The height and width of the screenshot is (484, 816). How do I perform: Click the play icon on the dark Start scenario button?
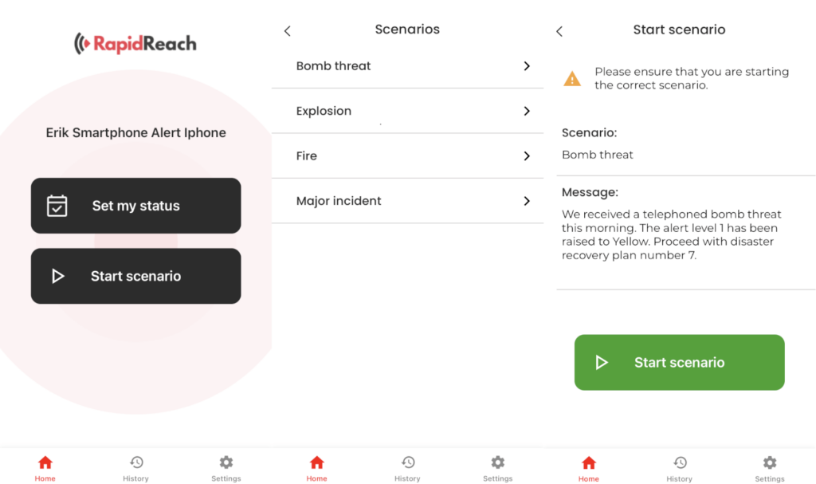[57, 276]
